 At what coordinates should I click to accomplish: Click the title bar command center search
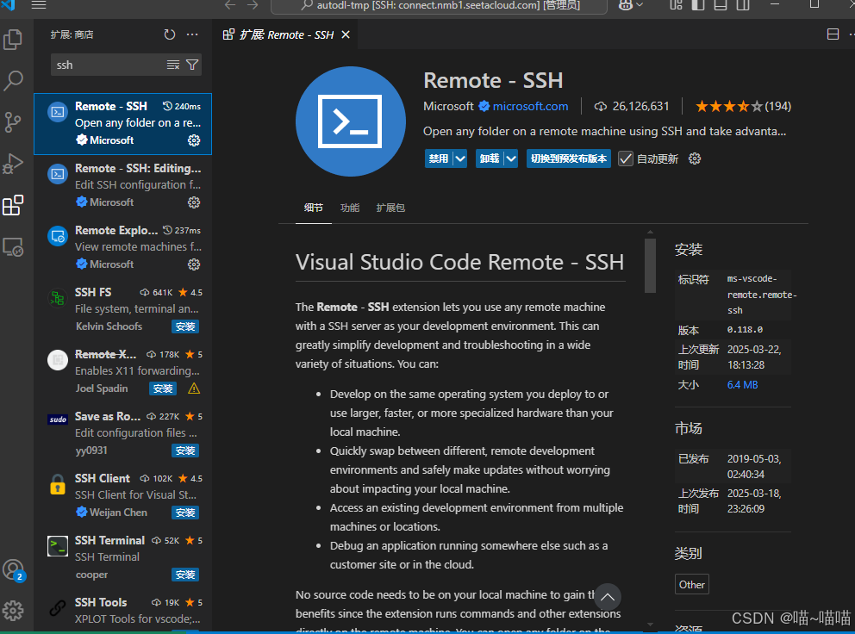(x=439, y=5)
